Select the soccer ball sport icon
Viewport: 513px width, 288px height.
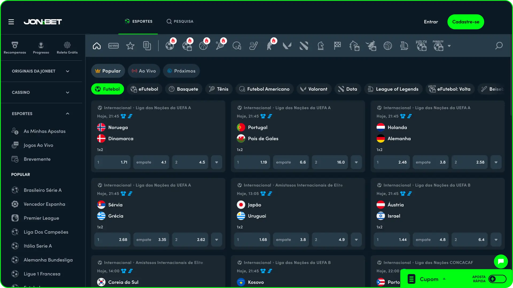[x=170, y=46]
